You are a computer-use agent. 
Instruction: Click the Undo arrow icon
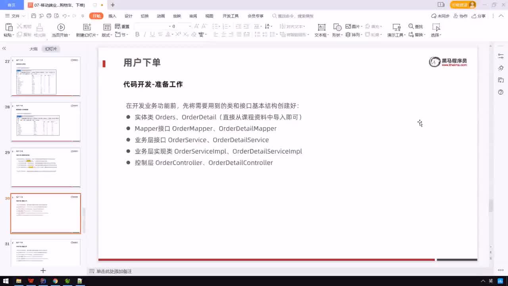pyautogui.click(x=64, y=16)
